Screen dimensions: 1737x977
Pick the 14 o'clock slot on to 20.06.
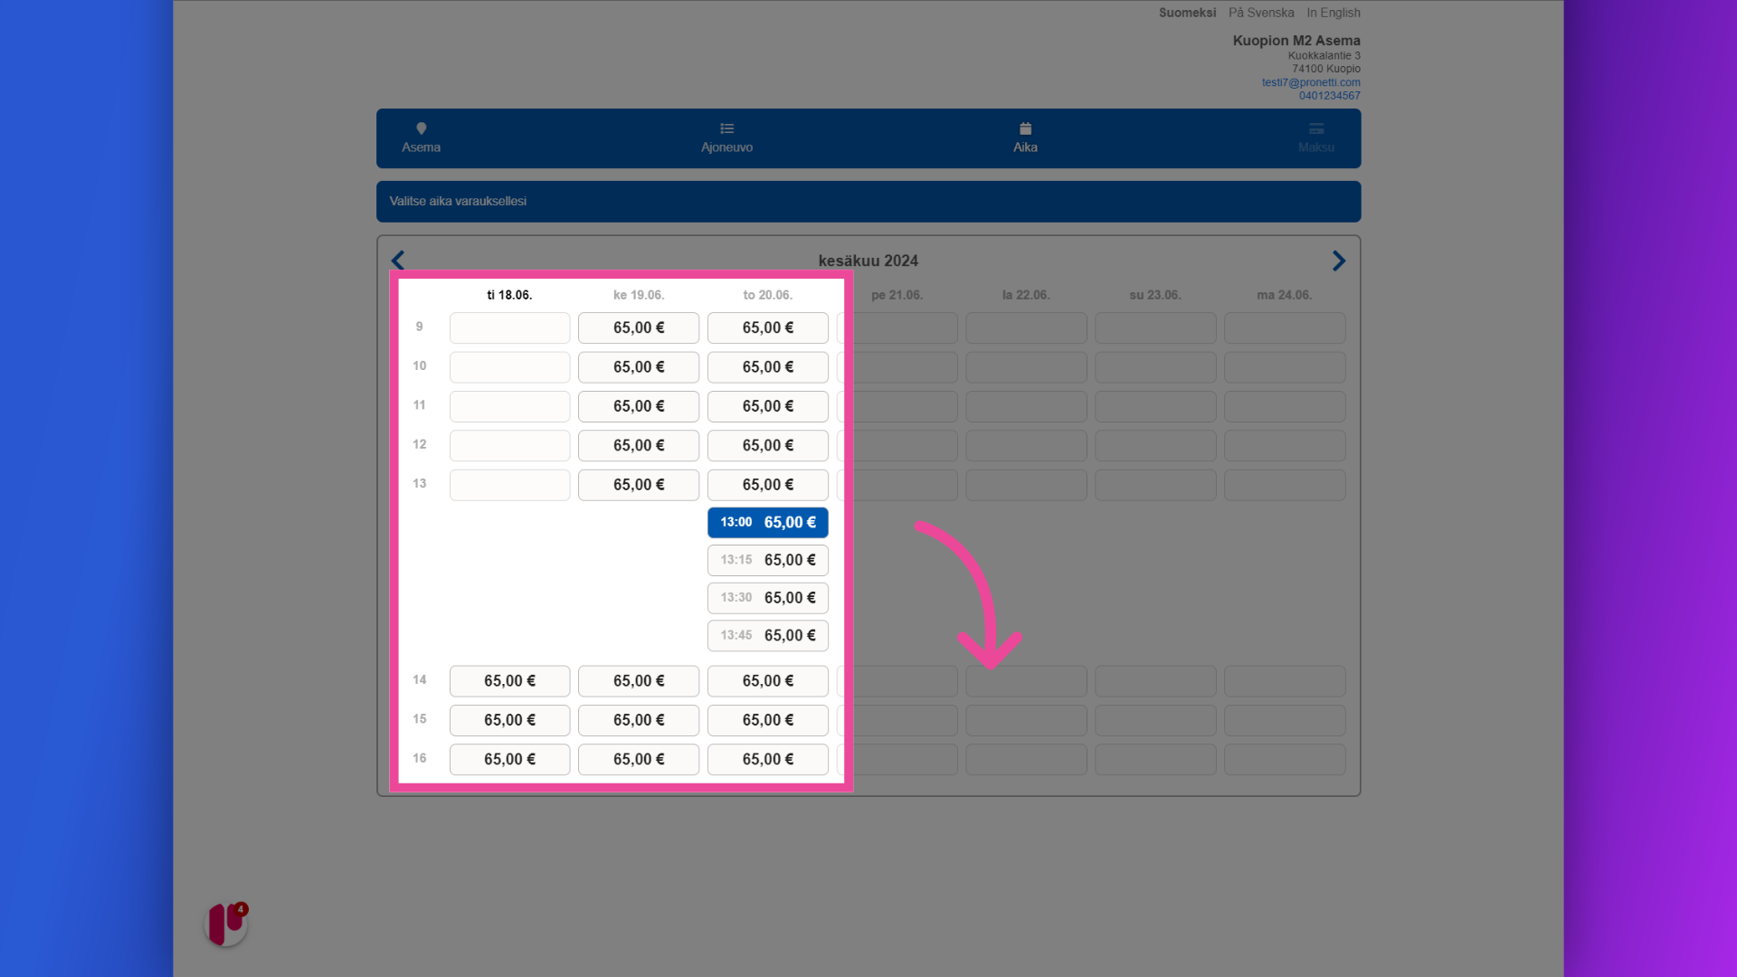click(768, 681)
